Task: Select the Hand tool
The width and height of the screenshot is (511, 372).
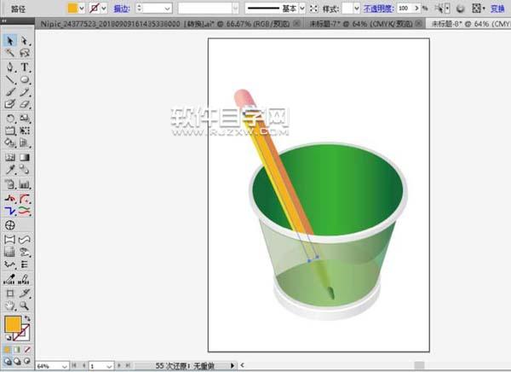Action: (x=10, y=305)
